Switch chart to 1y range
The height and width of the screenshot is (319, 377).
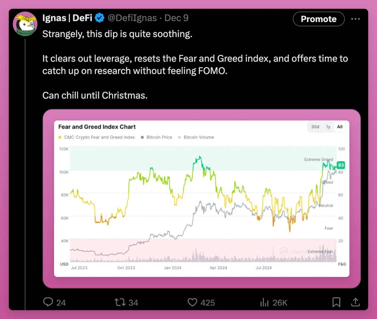(328, 127)
